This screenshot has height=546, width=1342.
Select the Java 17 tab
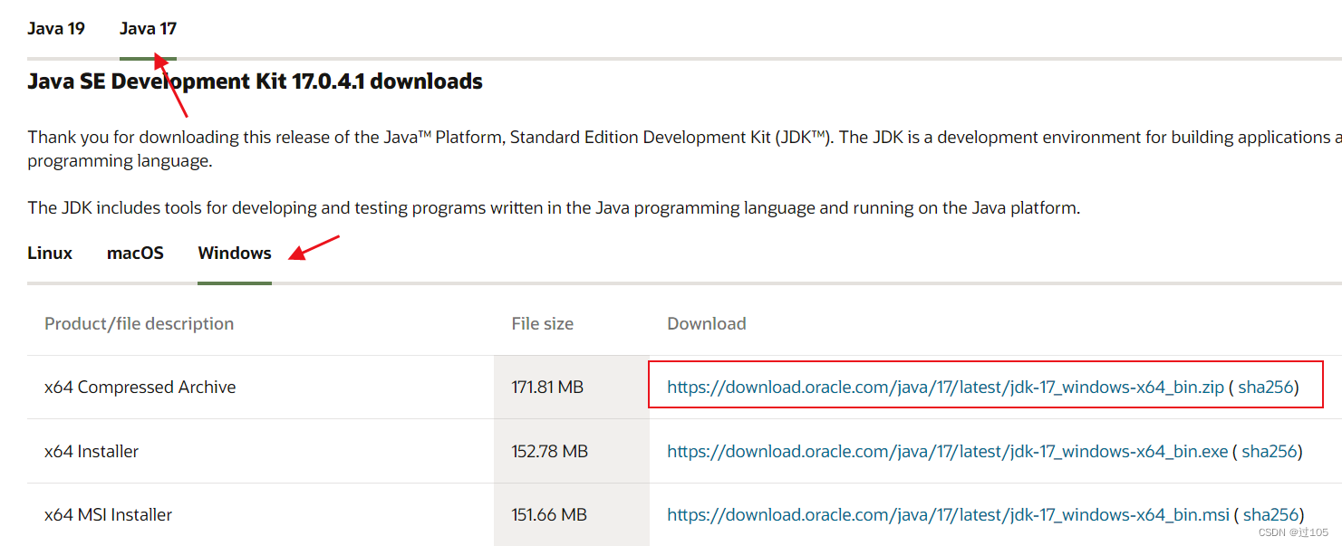(148, 28)
